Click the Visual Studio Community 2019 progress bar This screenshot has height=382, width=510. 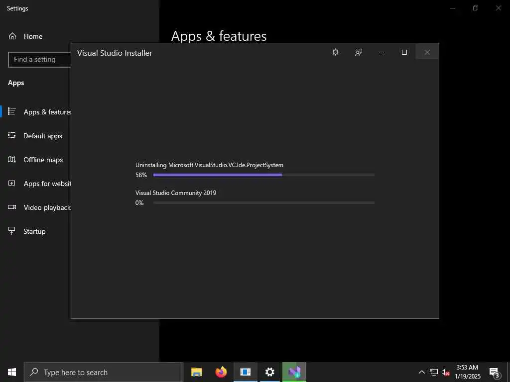264,203
